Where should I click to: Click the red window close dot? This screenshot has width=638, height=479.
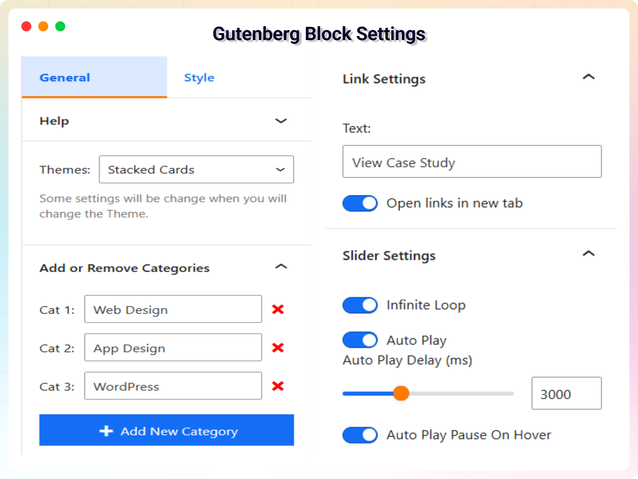(x=26, y=26)
